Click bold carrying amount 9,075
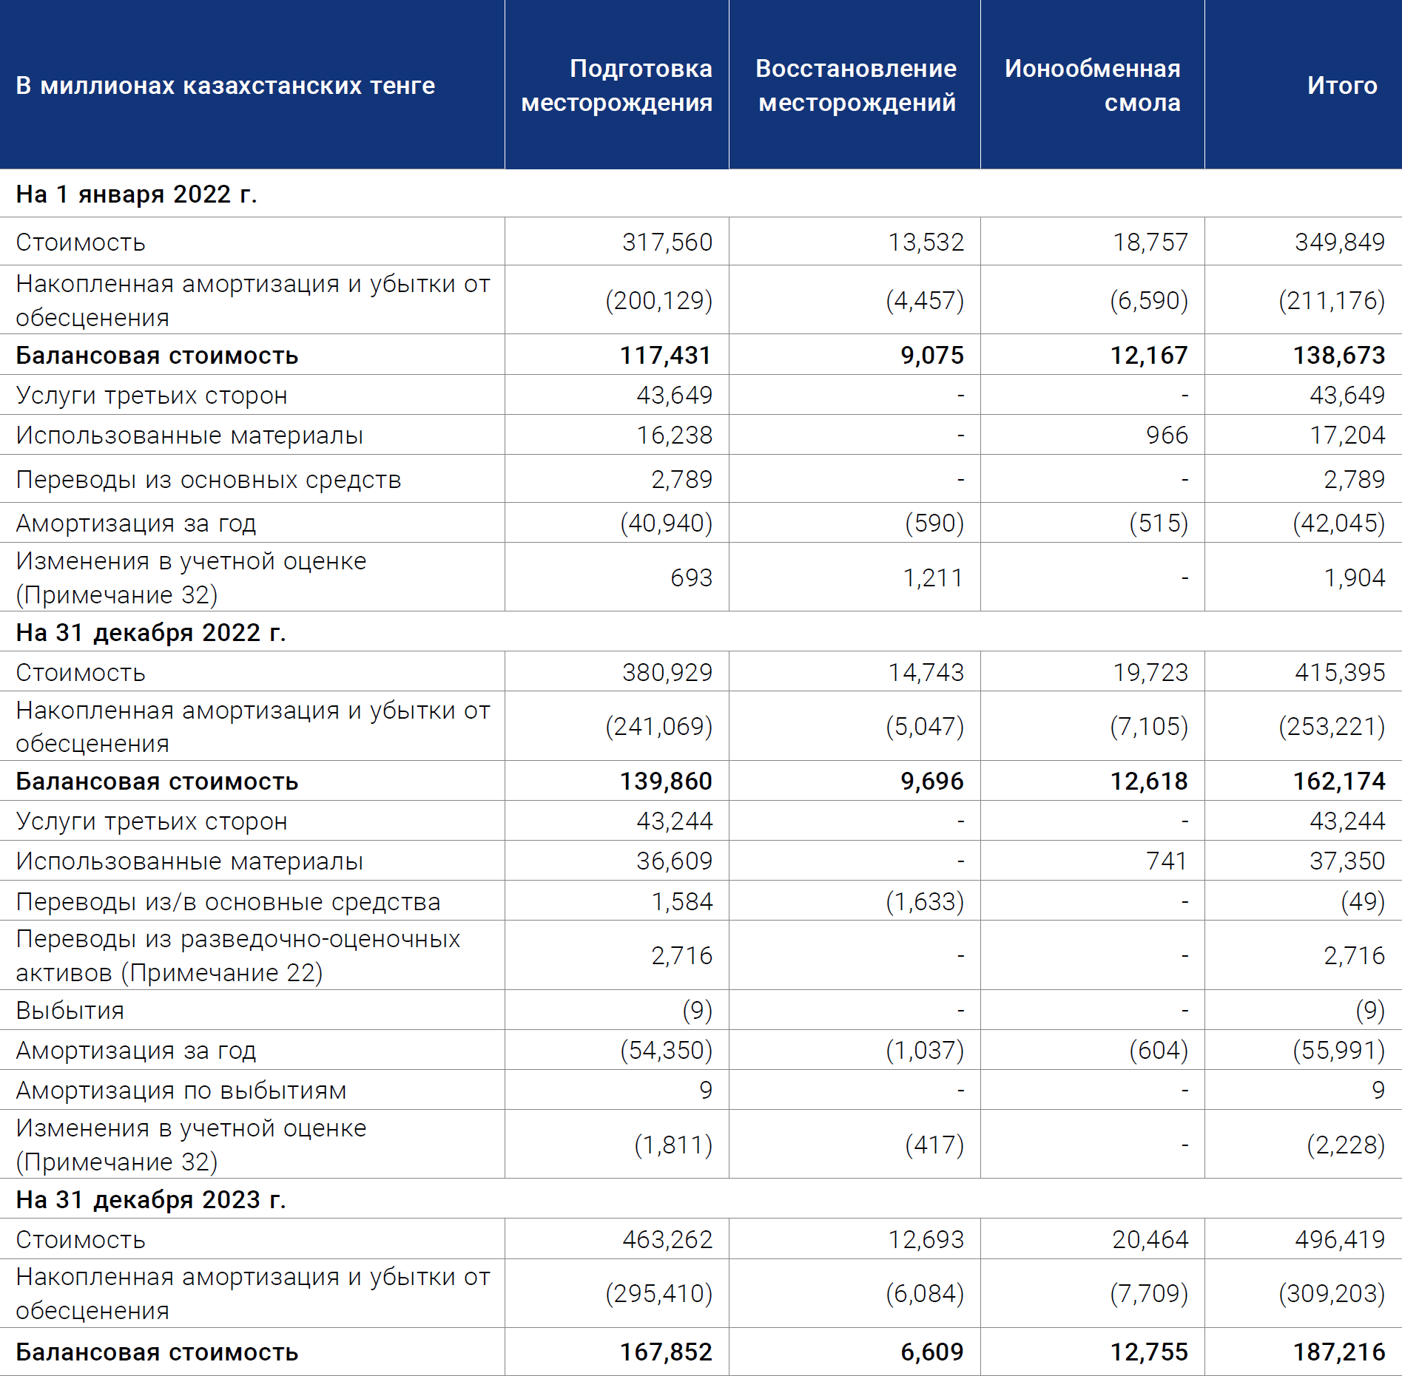 click(932, 356)
